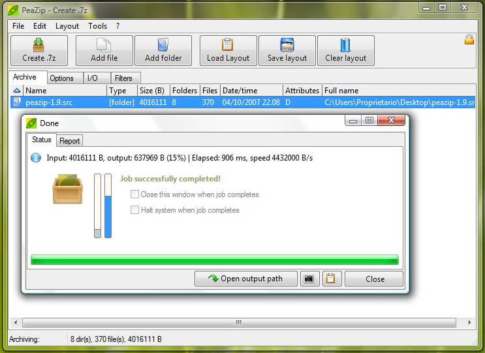This screenshot has height=353, width=485.
Task: Open the Tools menu
Action: pos(97,26)
